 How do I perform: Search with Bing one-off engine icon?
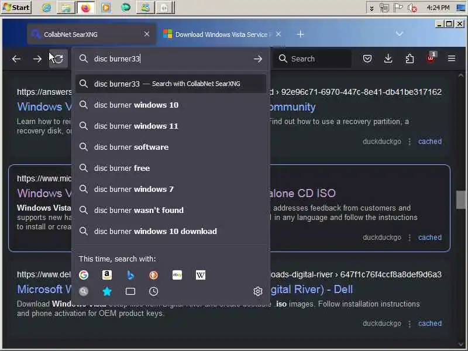tap(130, 275)
